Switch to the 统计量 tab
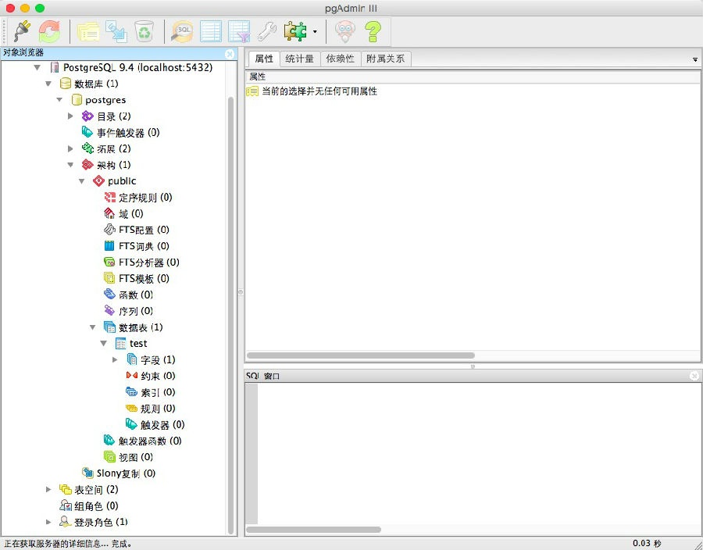Viewport: 703px width, 550px height. point(300,59)
